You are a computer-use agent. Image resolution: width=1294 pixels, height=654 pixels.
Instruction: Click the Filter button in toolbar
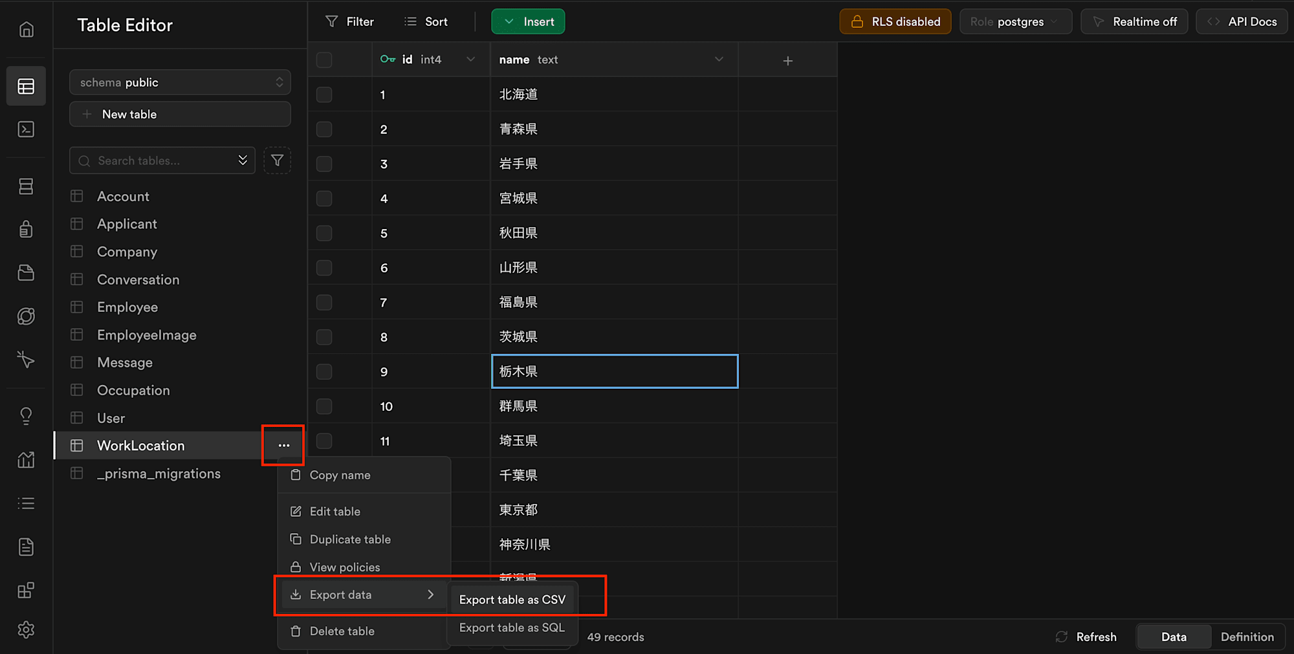click(349, 21)
